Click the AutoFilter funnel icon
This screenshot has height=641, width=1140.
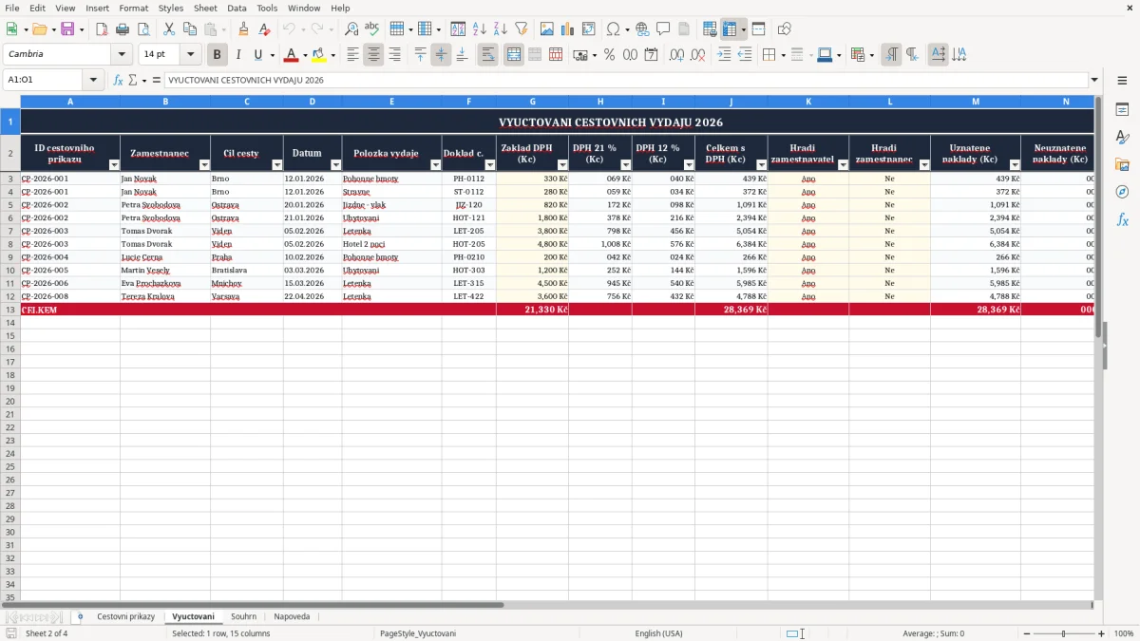(x=522, y=29)
